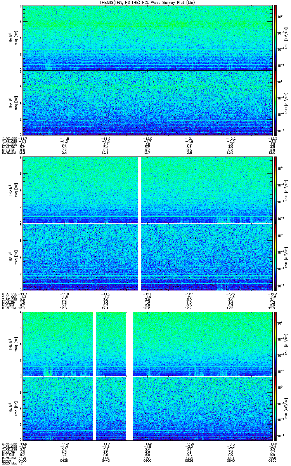
Task: Select the THE B parallel PSD color bar
Action: [x=276, y=409]
